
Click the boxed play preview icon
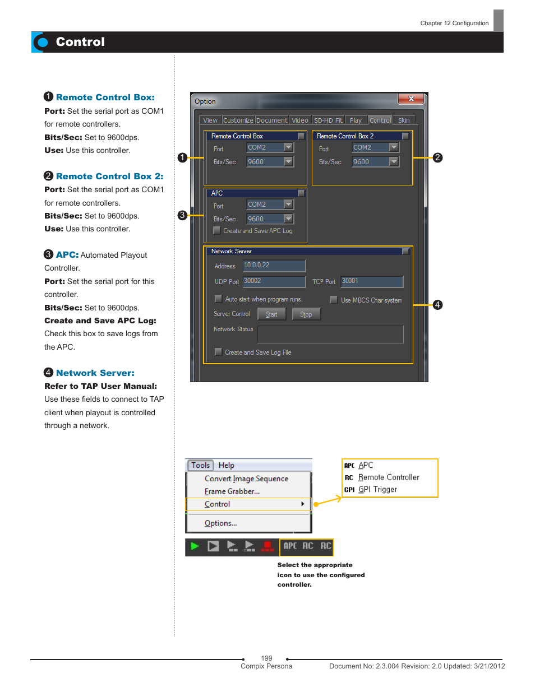tap(213, 546)
